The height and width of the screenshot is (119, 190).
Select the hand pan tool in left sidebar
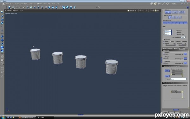coord(2,60)
